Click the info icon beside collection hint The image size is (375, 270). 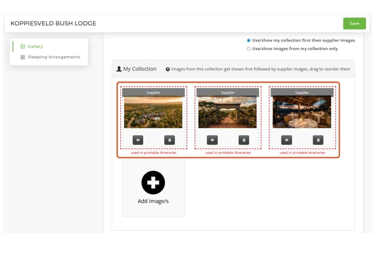coord(168,69)
